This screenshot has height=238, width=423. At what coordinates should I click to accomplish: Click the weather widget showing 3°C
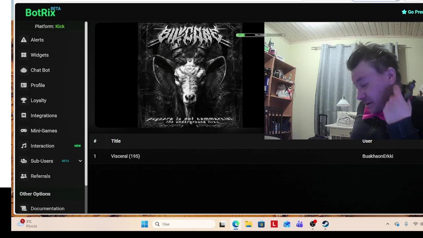click(x=27, y=224)
